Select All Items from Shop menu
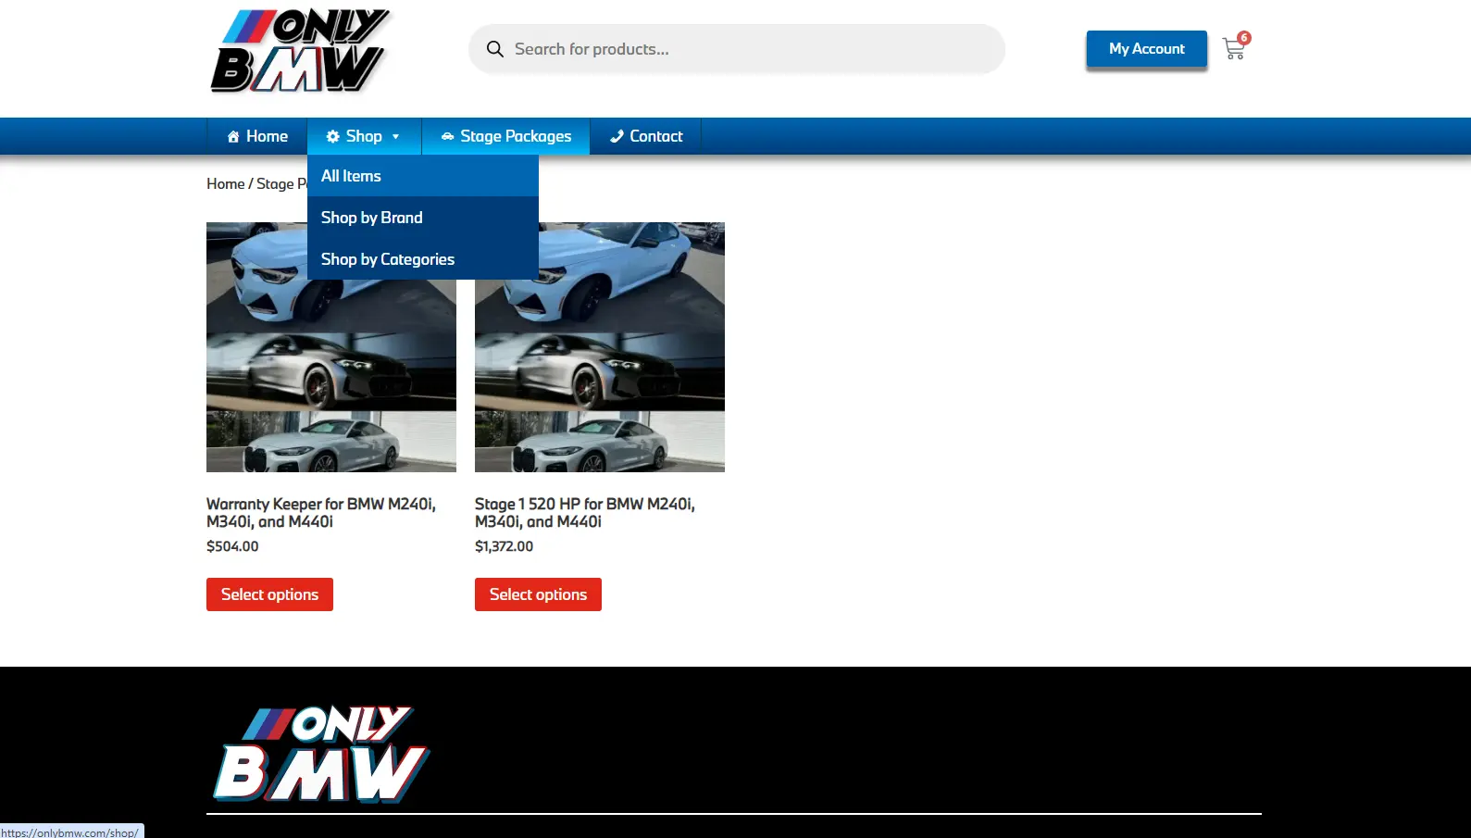Viewport: 1471px width, 838px height. pyautogui.click(x=351, y=176)
